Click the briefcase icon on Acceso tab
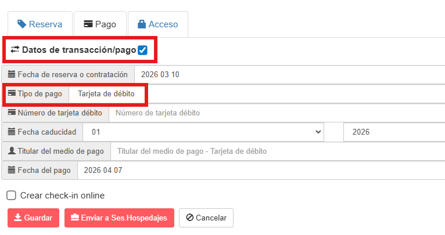The image size is (445, 235). tap(141, 24)
